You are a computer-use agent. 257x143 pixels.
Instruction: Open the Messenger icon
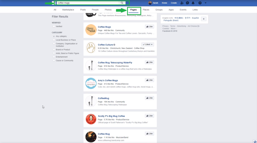pos(187,3)
